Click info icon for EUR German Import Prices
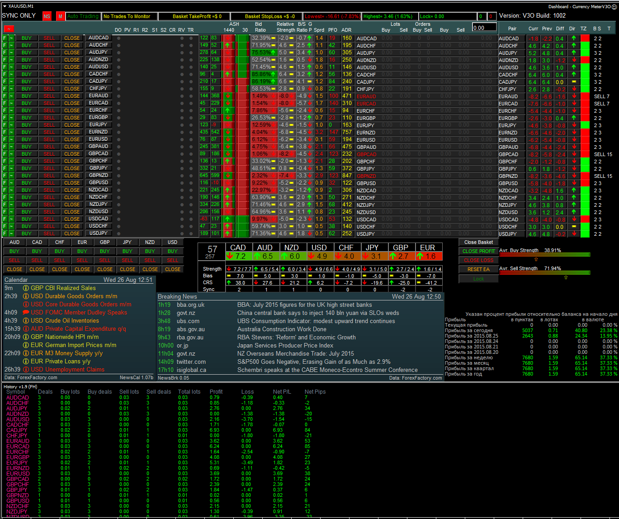 pos(26,345)
